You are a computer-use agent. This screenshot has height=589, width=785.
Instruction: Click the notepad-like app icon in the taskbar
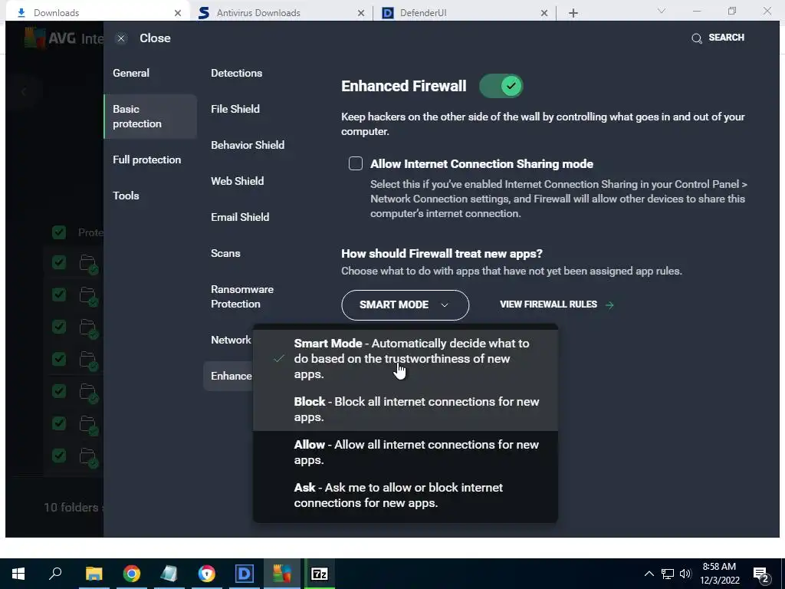pos(169,574)
